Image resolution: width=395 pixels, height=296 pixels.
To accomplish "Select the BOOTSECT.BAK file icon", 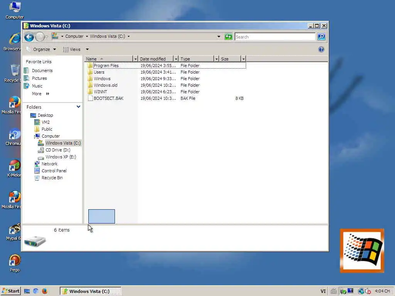I will tap(90, 98).
